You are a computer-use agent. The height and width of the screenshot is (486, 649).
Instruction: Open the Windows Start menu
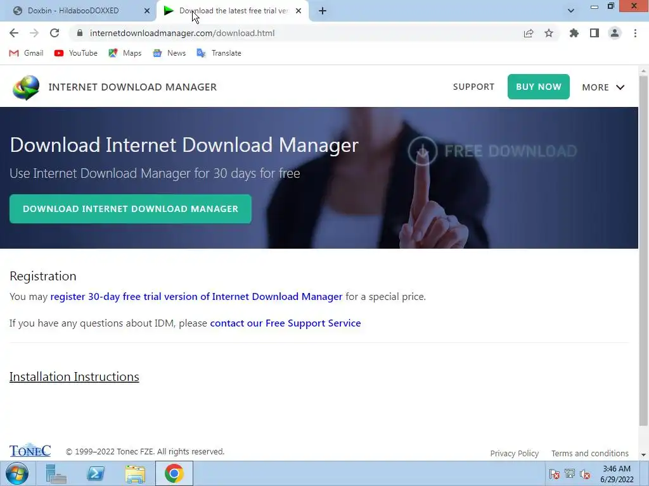17,473
